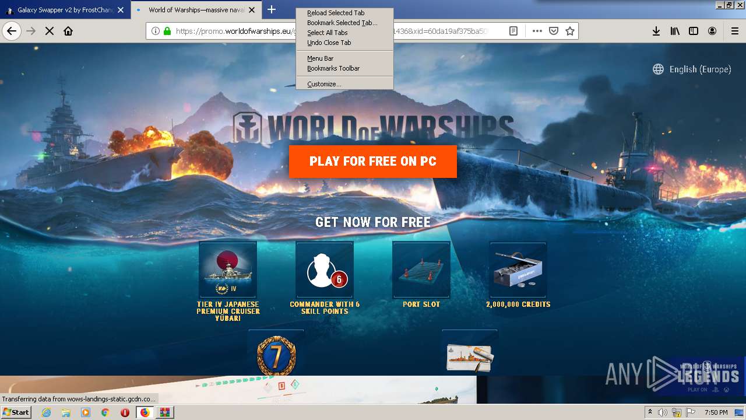The width and height of the screenshot is (746, 420).
Task: Open page actions three-dot menu
Action: [x=537, y=31]
